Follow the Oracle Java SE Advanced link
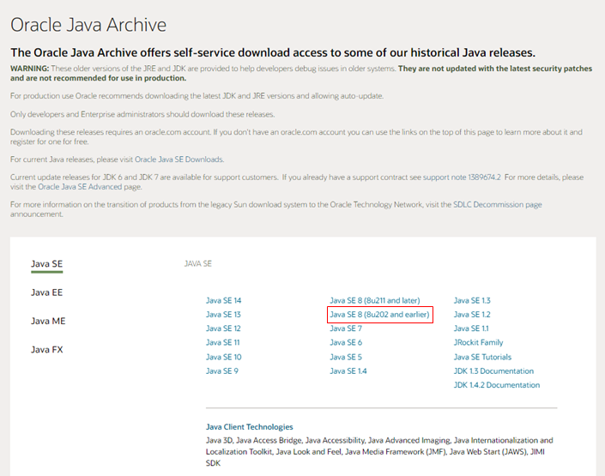This screenshot has width=605, height=476. point(80,187)
